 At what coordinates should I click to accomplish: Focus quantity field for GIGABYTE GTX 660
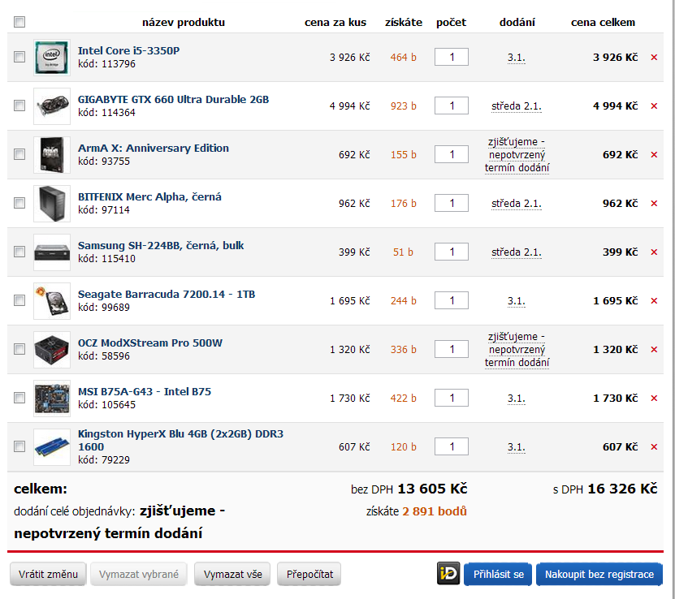[452, 106]
